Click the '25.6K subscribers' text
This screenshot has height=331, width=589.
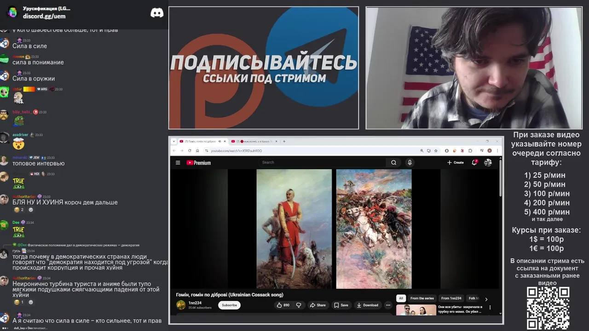pyautogui.click(x=200, y=308)
